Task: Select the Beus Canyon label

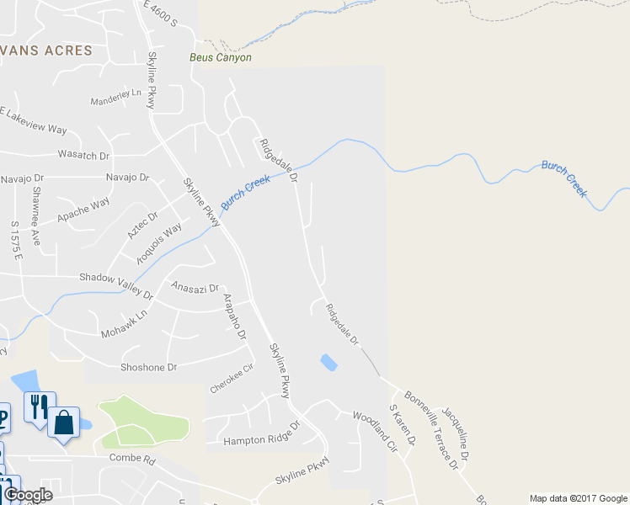Action: pos(221,57)
